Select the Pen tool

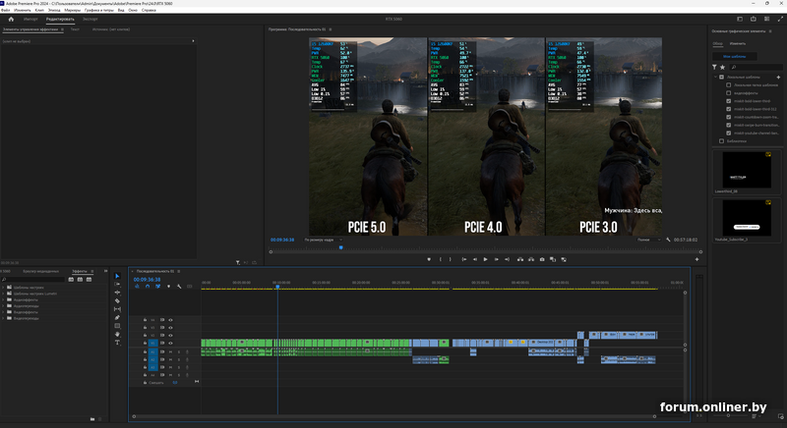coord(117,317)
